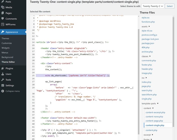Open the theme selection dropdown
177x140 pixels.
[x=153, y=6]
